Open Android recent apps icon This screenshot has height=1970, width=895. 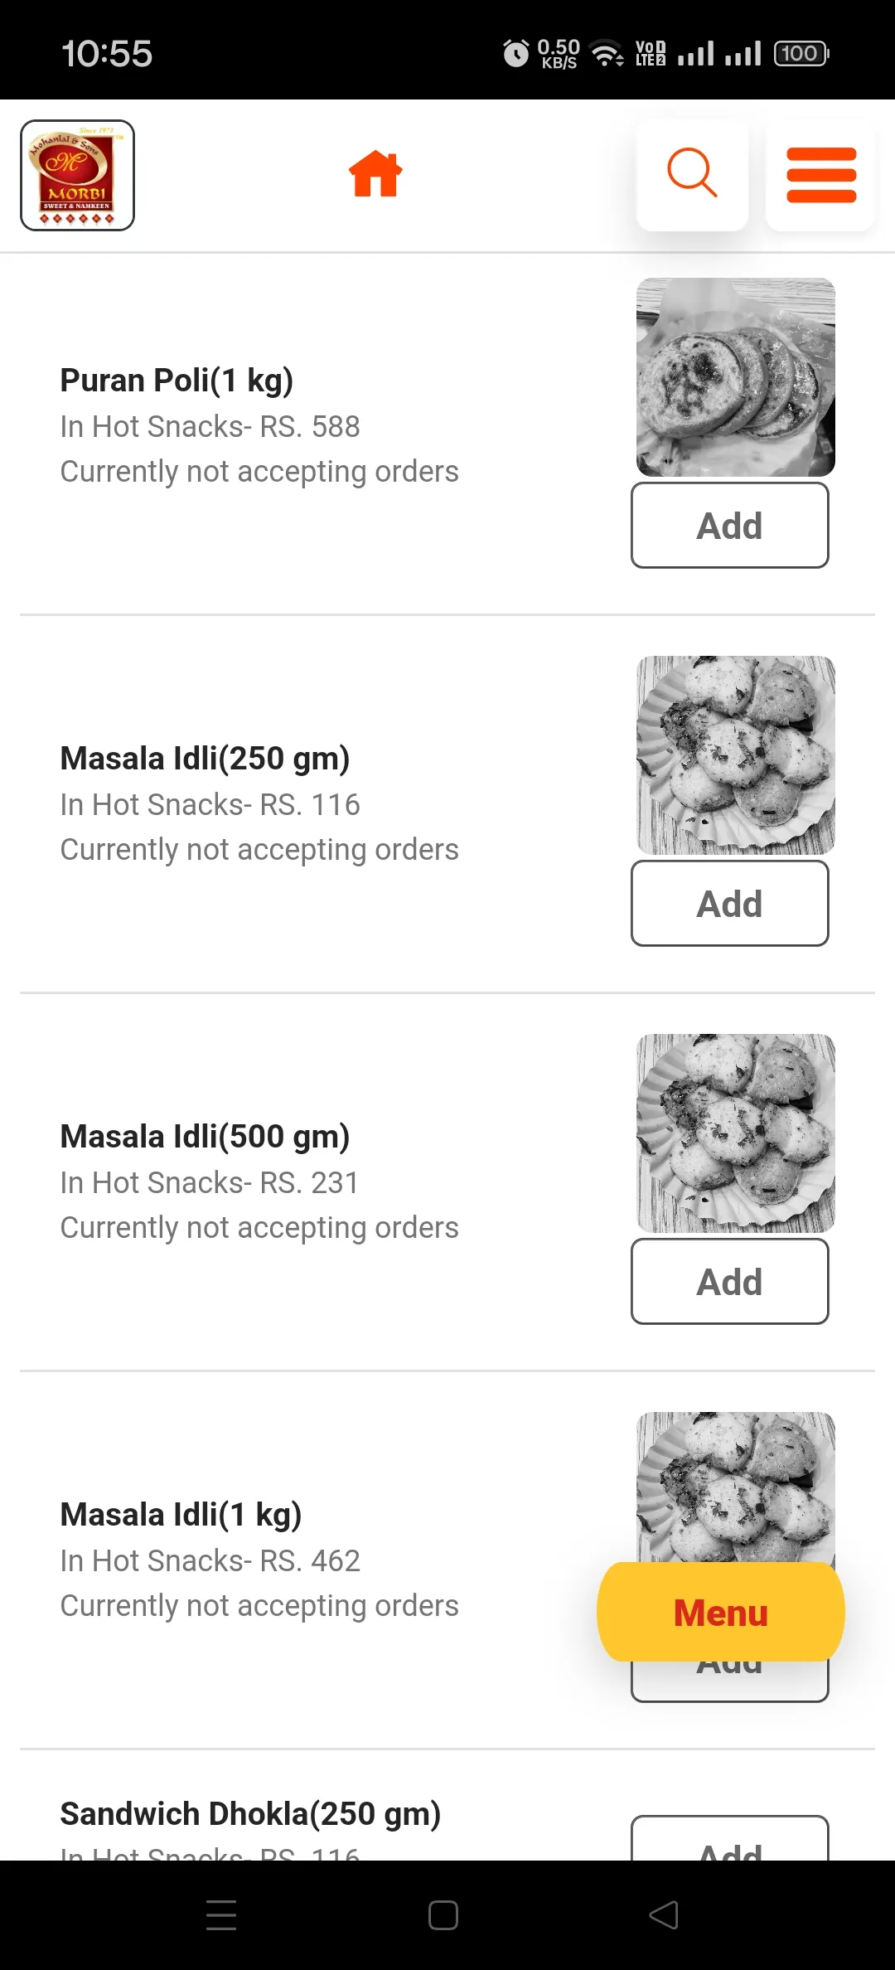click(221, 1915)
